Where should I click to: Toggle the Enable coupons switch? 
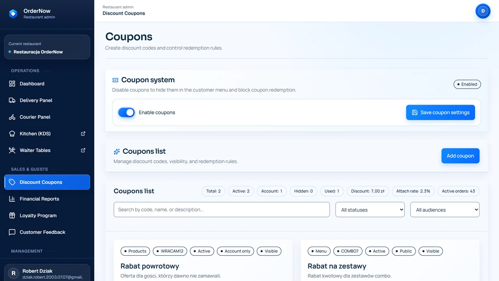126,112
